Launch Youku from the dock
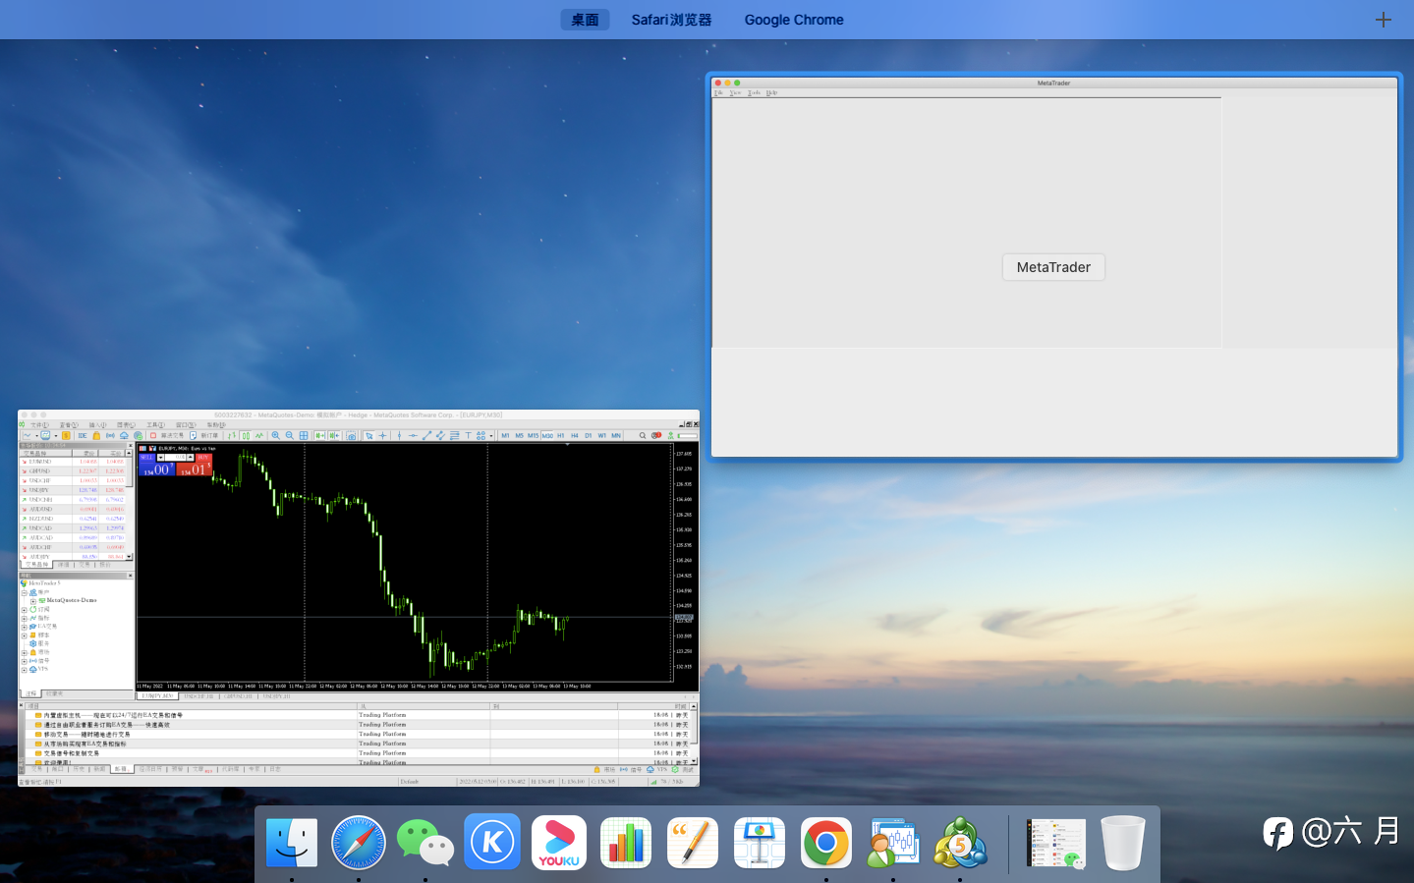Viewport: 1414px width, 883px height. 558,843
